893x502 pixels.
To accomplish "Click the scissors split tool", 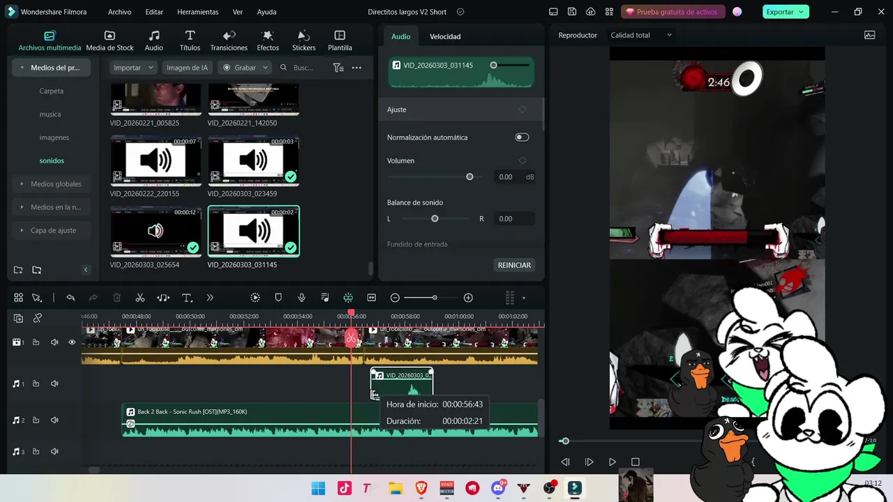I will click(140, 298).
